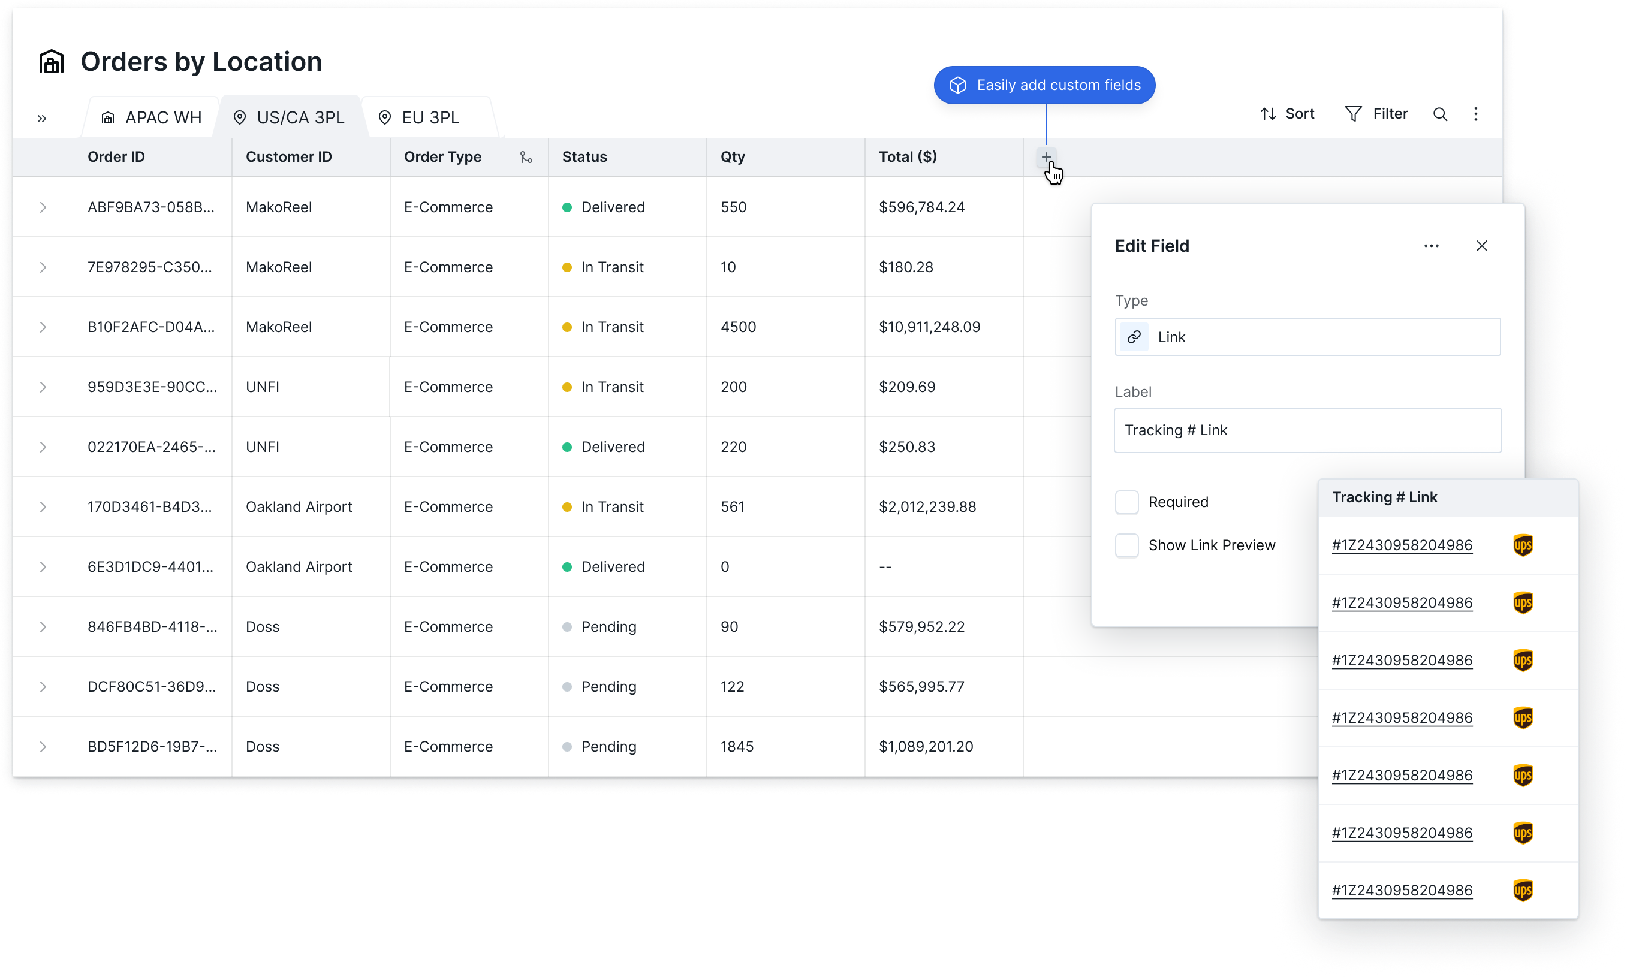1627x977 pixels.
Task: Toggle the Show Link Preview checkbox
Action: (1126, 545)
